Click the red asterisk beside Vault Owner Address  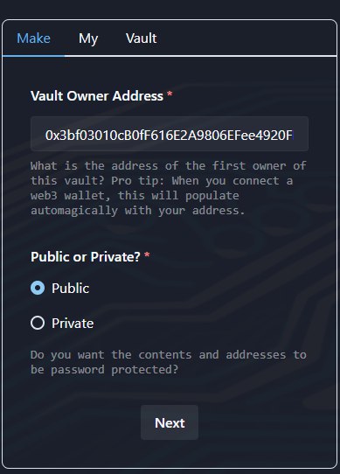coord(170,94)
